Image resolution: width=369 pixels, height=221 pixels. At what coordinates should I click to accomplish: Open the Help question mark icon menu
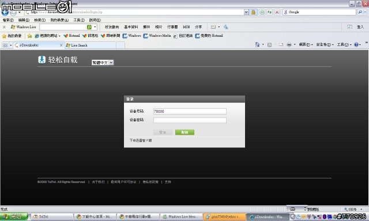(x=357, y=45)
